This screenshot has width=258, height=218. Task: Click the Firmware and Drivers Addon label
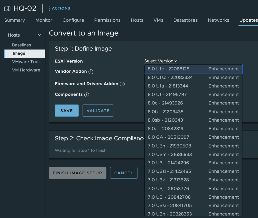[x=87, y=84]
